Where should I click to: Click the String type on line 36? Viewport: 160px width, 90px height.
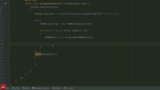point(38,14)
